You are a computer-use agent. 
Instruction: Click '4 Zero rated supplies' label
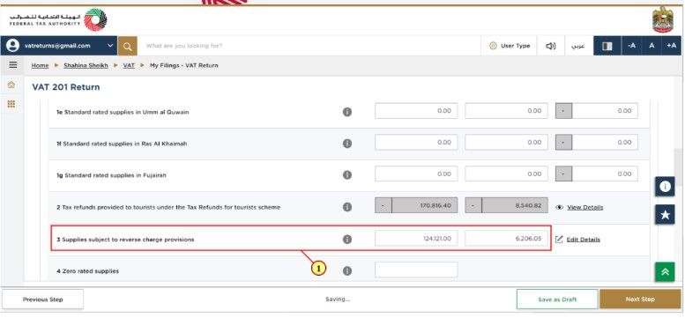(87, 271)
